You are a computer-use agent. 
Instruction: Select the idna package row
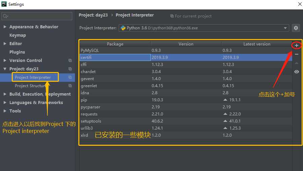coord(186,93)
